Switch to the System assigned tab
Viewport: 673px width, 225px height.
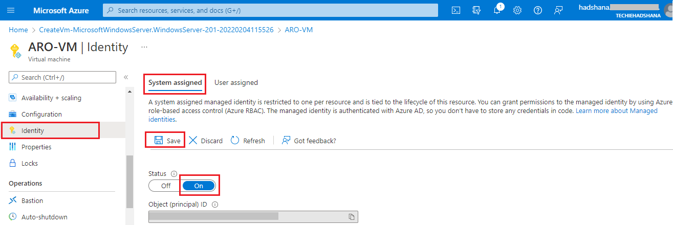175,82
